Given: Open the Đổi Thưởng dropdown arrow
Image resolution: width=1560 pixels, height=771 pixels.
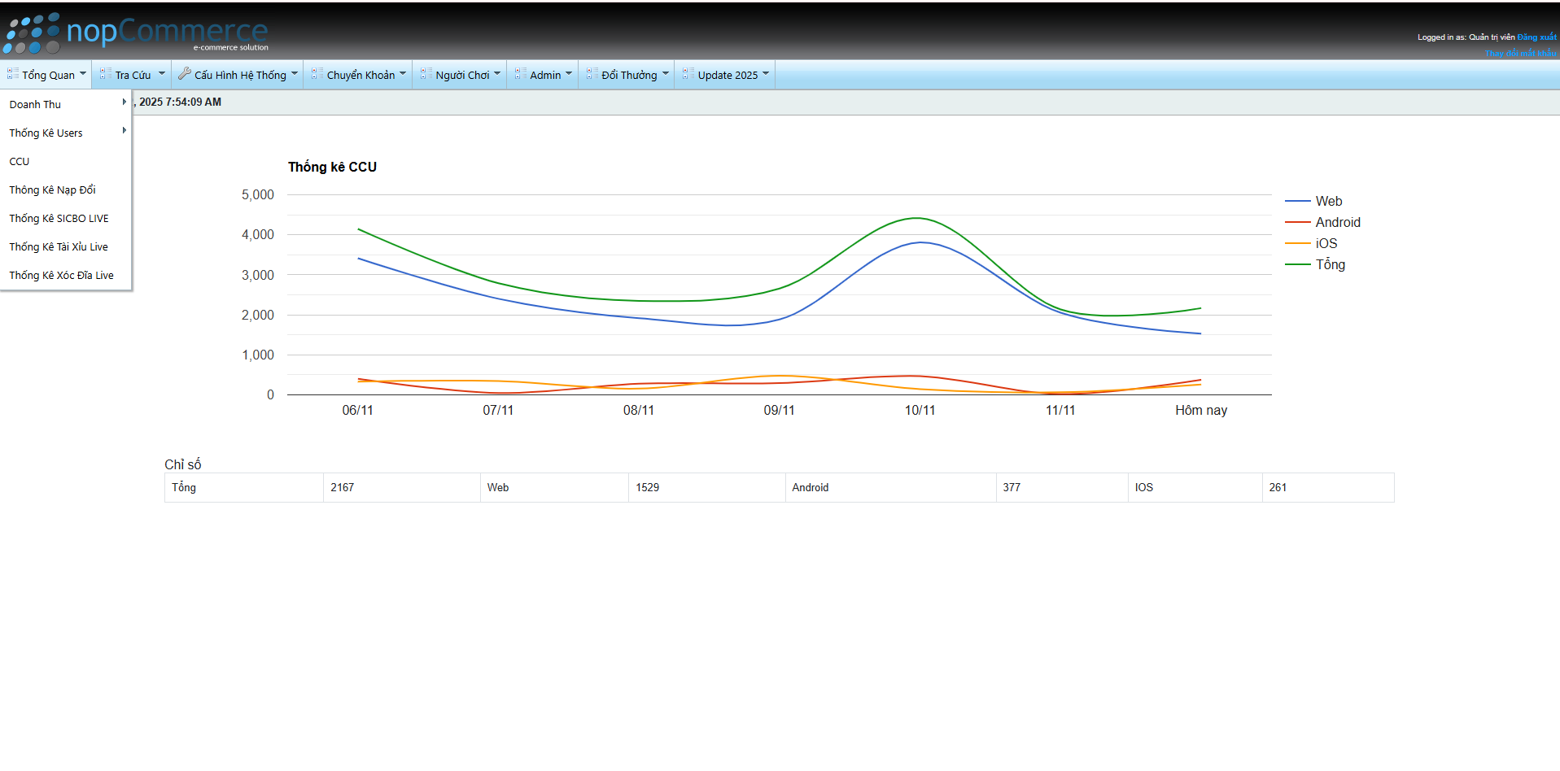Looking at the screenshot, I should [x=666, y=74].
